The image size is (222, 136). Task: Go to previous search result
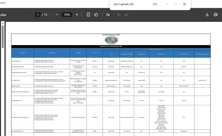[x=167, y=4]
